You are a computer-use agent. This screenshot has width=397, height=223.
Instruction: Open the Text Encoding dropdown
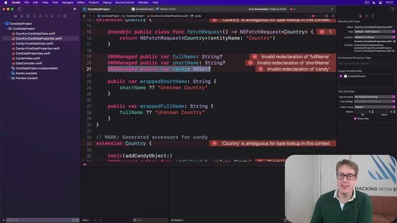pyautogui.click(x=375, y=97)
